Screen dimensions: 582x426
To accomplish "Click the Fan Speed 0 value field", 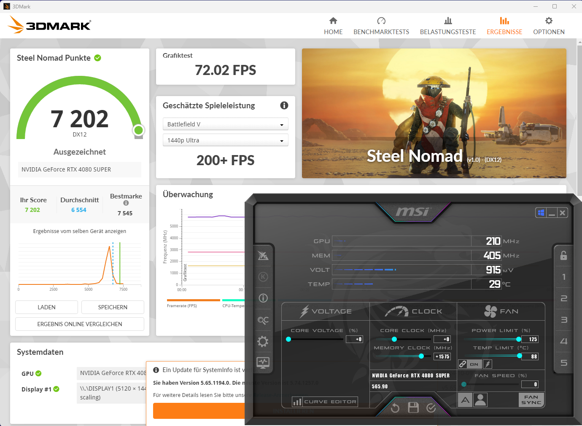I will (x=530, y=384).
